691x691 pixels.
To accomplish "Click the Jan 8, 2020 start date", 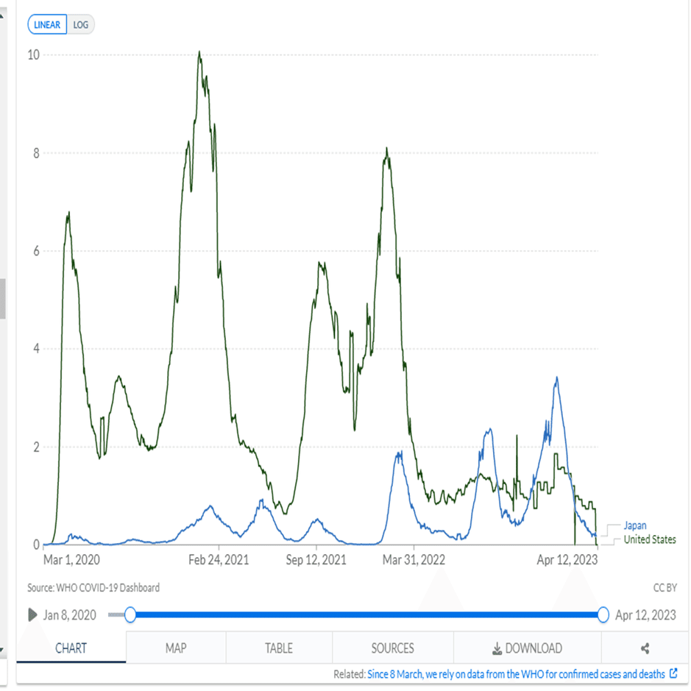I will (x=69, y=614).
